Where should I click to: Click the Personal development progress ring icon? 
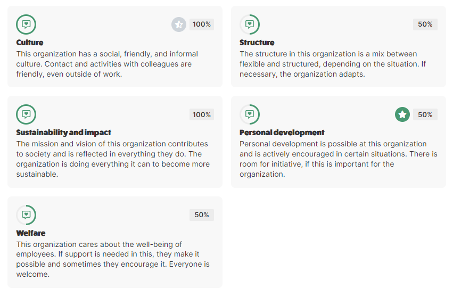tap(250, 114)
